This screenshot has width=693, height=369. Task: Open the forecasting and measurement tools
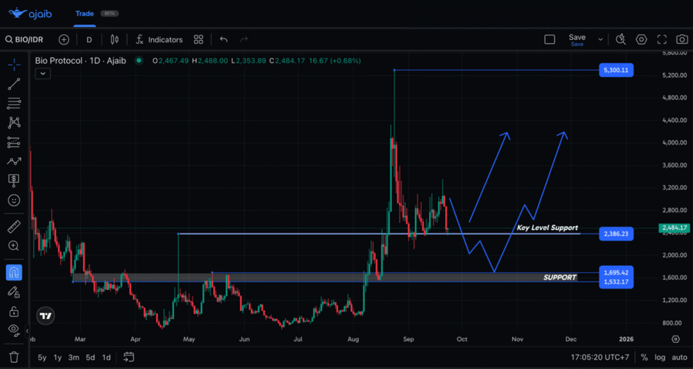click(x=14, y=142)
